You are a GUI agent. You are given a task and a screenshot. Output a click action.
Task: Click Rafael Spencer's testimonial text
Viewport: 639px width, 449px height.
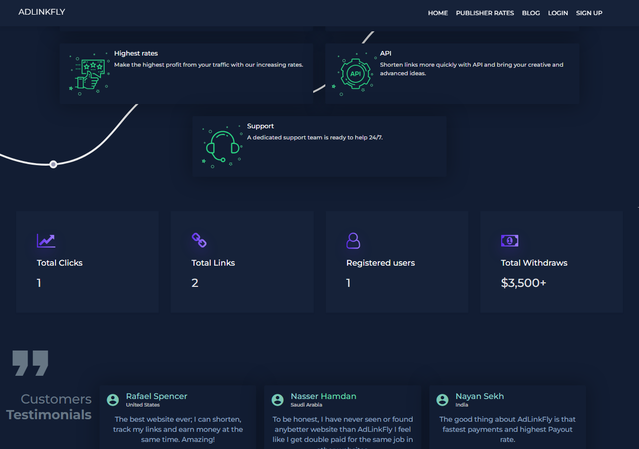pyautogui.click(x=178, y=429)
